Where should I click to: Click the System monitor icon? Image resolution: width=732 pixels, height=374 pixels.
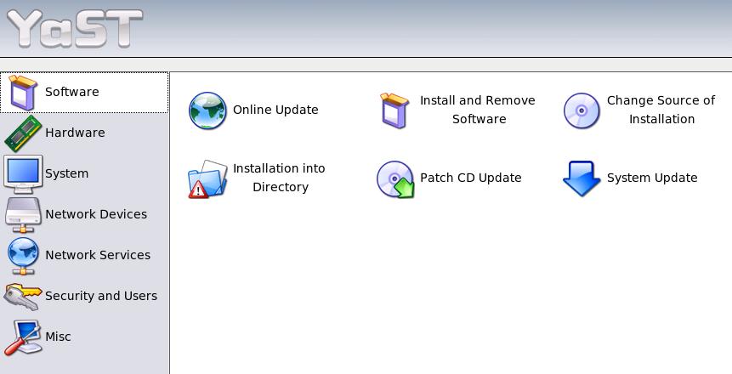click(23, 174)
